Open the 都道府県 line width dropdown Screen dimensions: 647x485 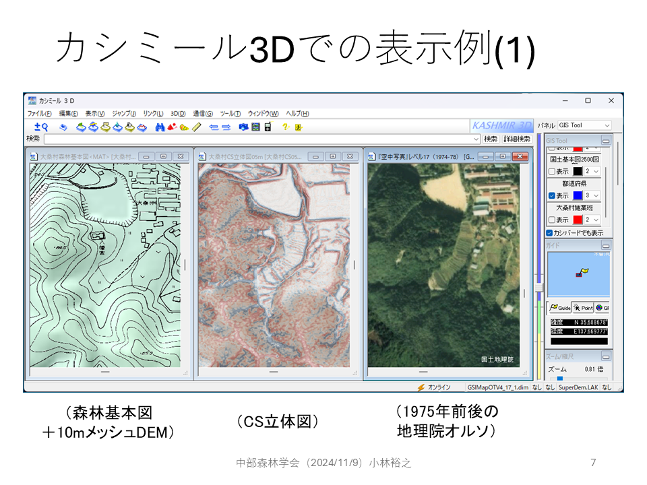(x=592, y=195)
